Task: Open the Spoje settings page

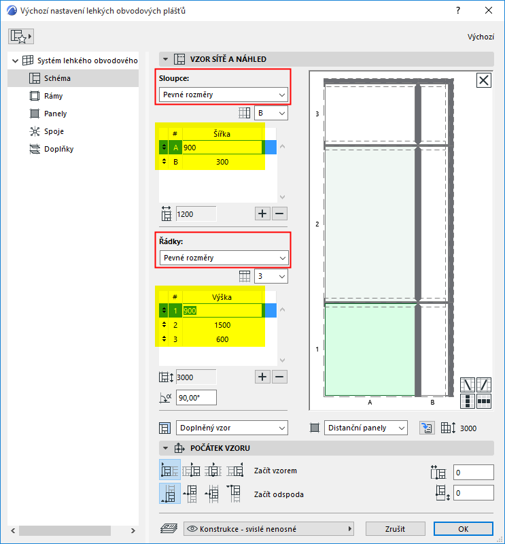Action: pyautogui.click(x=54, y=131)
